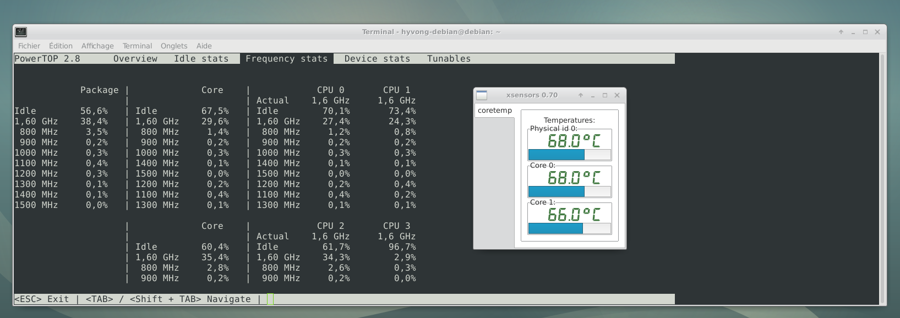
Task: Maximize the xsensors window
Action: [604, 95]
